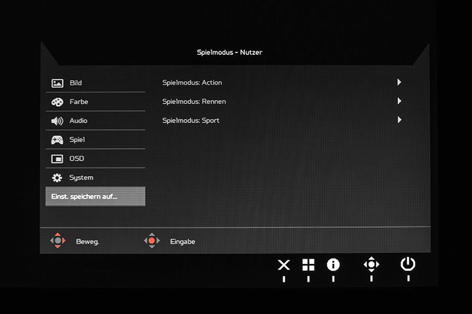472x314 pixels.
Task: Choose Spielmodus: Action option text
Action: point(192,82)
